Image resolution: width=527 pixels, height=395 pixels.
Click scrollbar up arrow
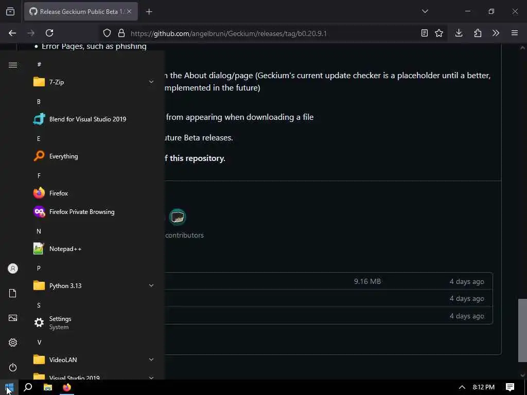click(522, 48)
